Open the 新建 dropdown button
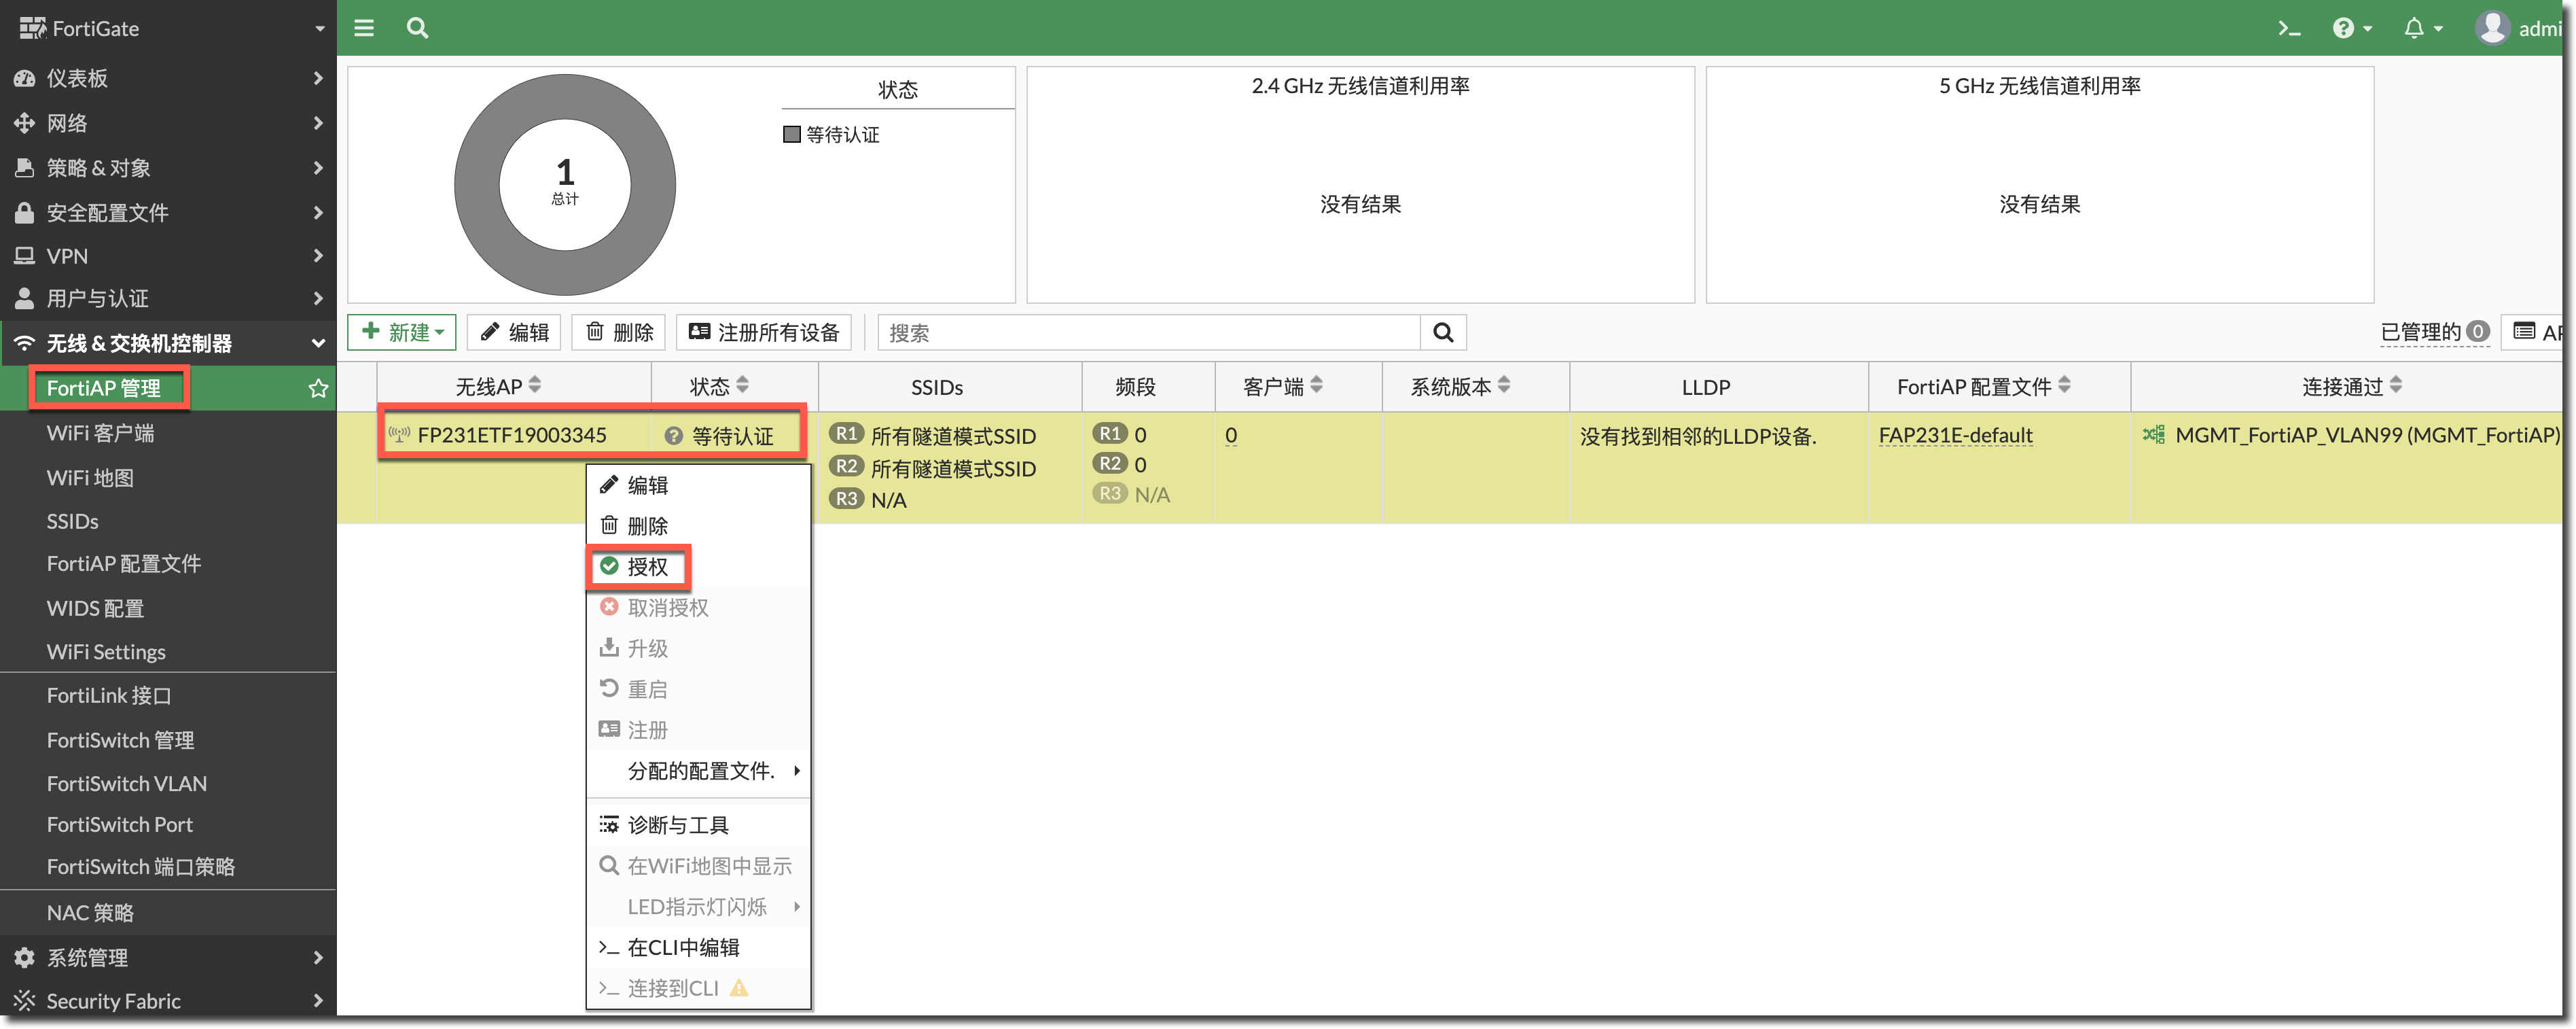Viewport: 2576px width, 1029px height. click(x=402, y=332)
